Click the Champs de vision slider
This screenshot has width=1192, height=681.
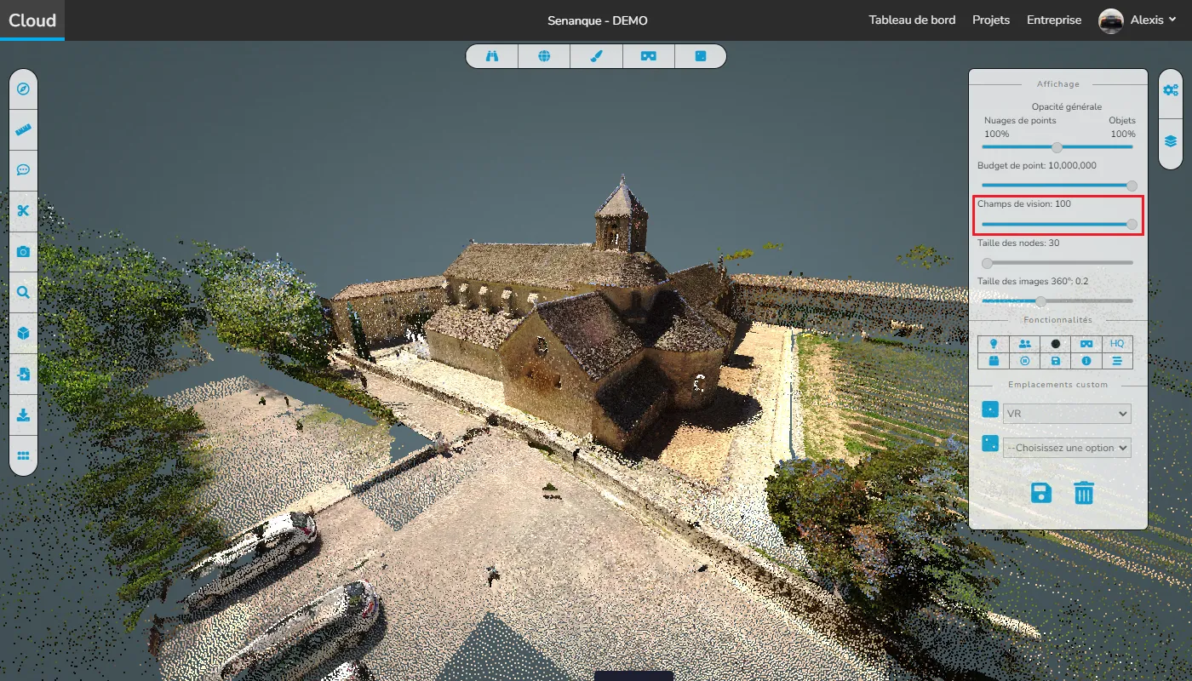point(1057,224)
